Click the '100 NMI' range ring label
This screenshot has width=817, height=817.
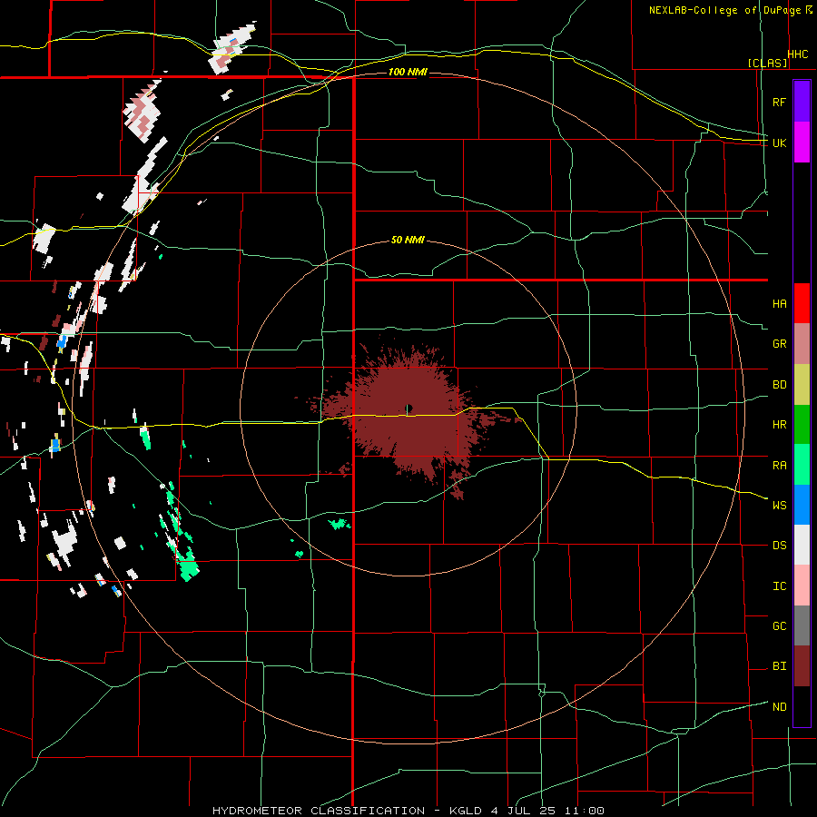tap(408, 72)
